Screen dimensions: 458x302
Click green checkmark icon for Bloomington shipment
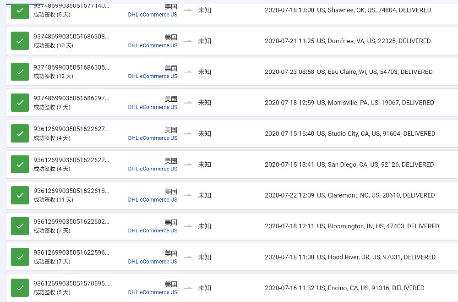coord(20,226)
